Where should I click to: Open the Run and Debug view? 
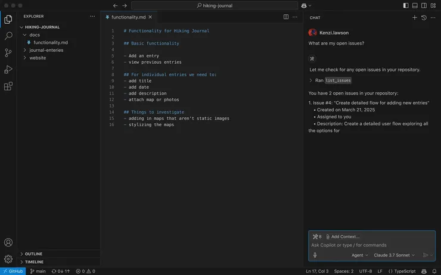[x=8, y=70]
